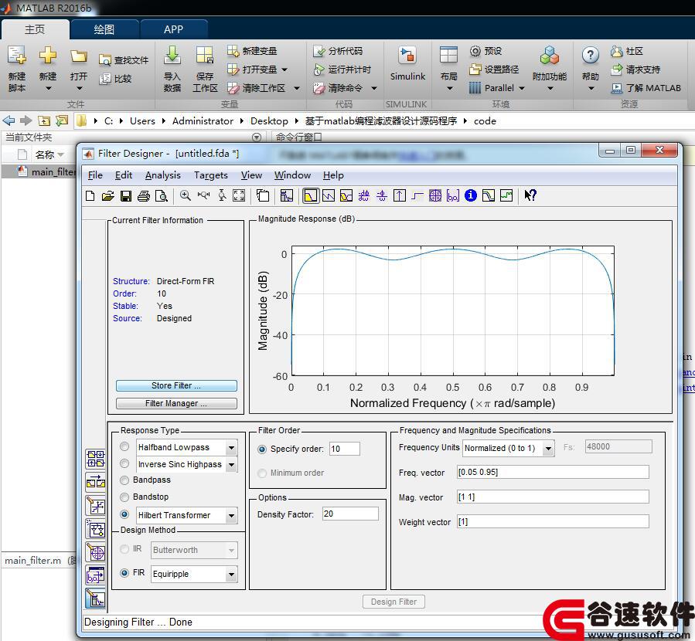Expand the Halfband Lowpass dropdown

point(231,448)
